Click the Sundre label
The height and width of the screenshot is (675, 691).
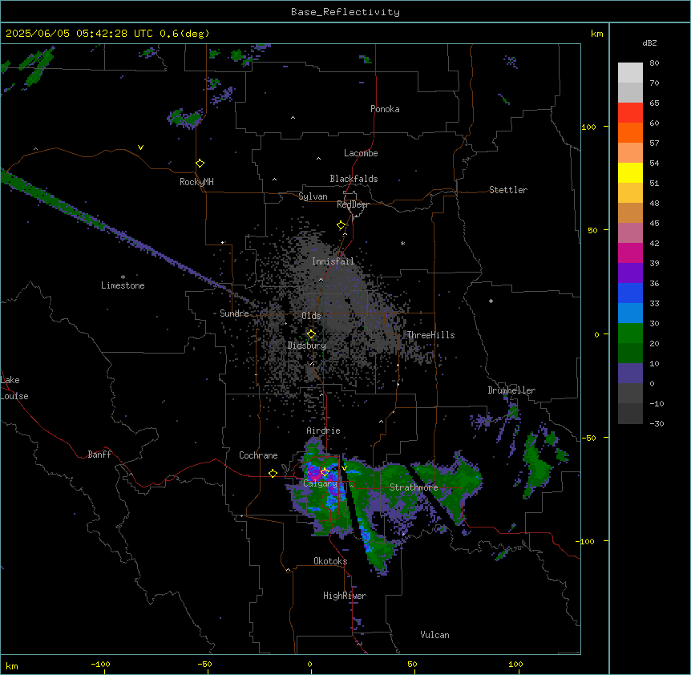(234, 313)
